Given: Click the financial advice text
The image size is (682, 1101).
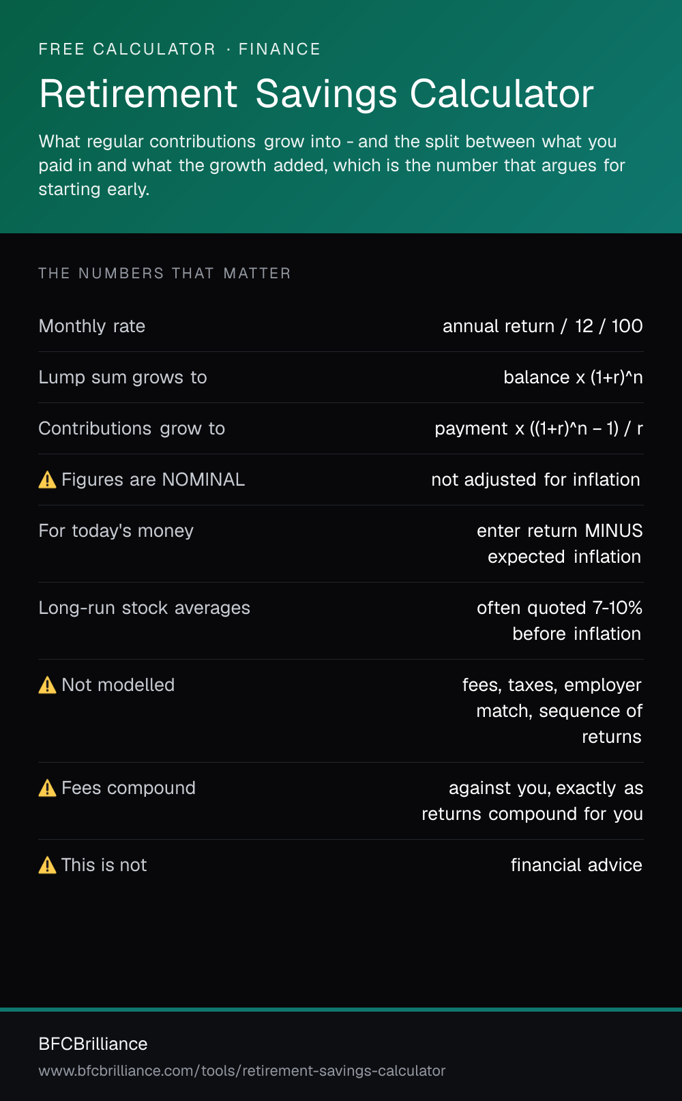Looking at the screenshot, I should [576, 865].
